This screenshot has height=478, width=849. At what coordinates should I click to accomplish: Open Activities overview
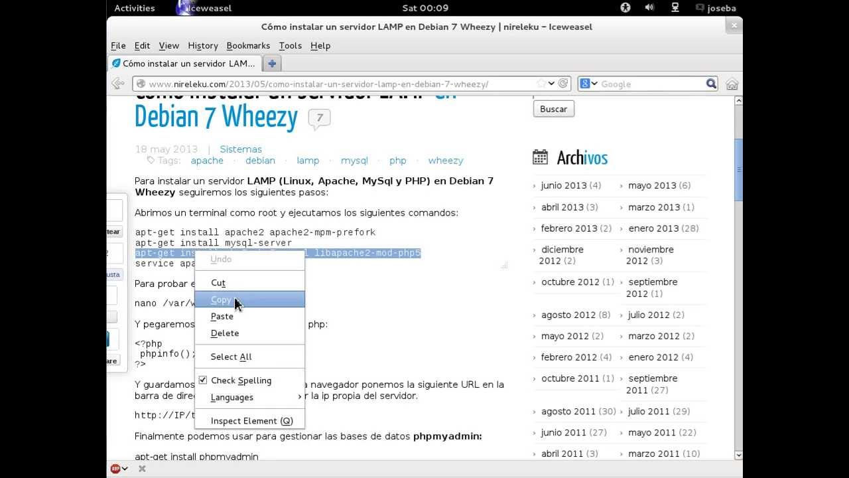[x=135, y=8]
